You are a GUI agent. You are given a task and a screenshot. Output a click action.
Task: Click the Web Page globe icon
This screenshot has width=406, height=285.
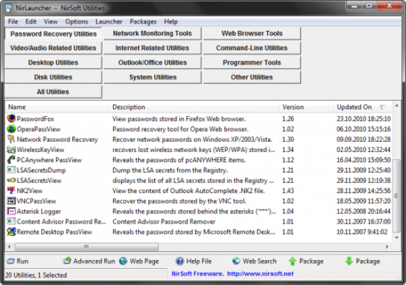click(x=123, y=261)
